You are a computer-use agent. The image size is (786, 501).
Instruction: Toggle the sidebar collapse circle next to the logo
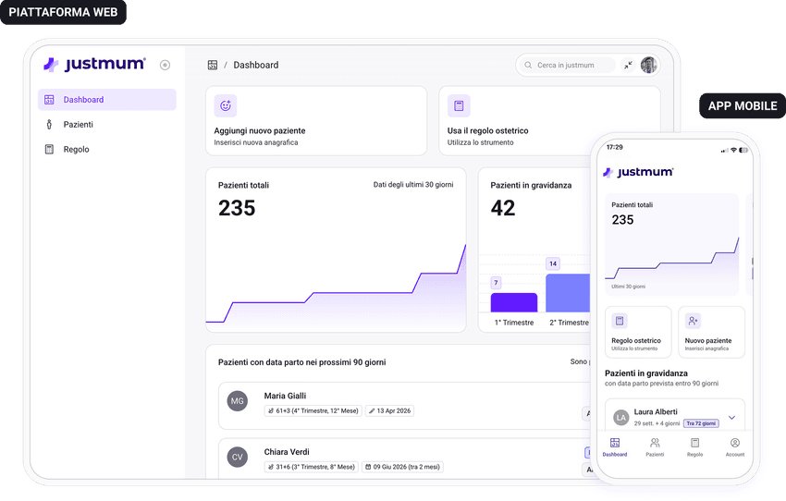tap(165, 65)
